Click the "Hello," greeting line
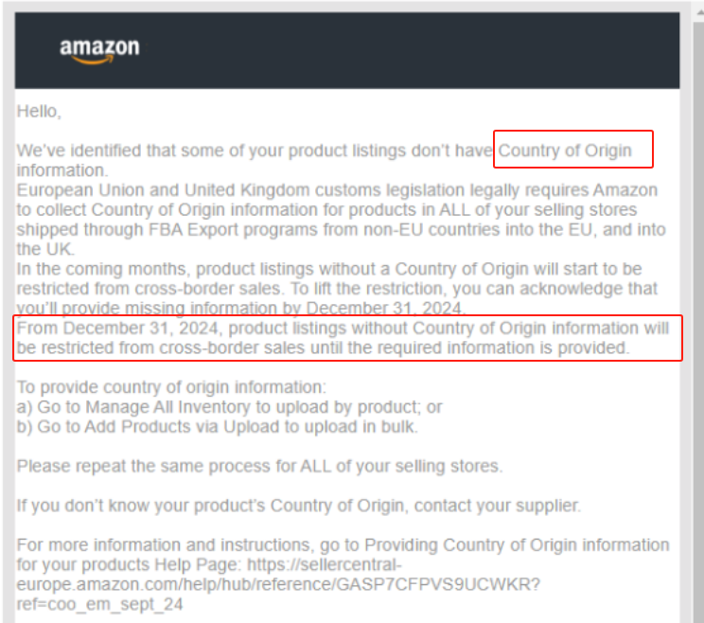 click(x=39, y=111)
